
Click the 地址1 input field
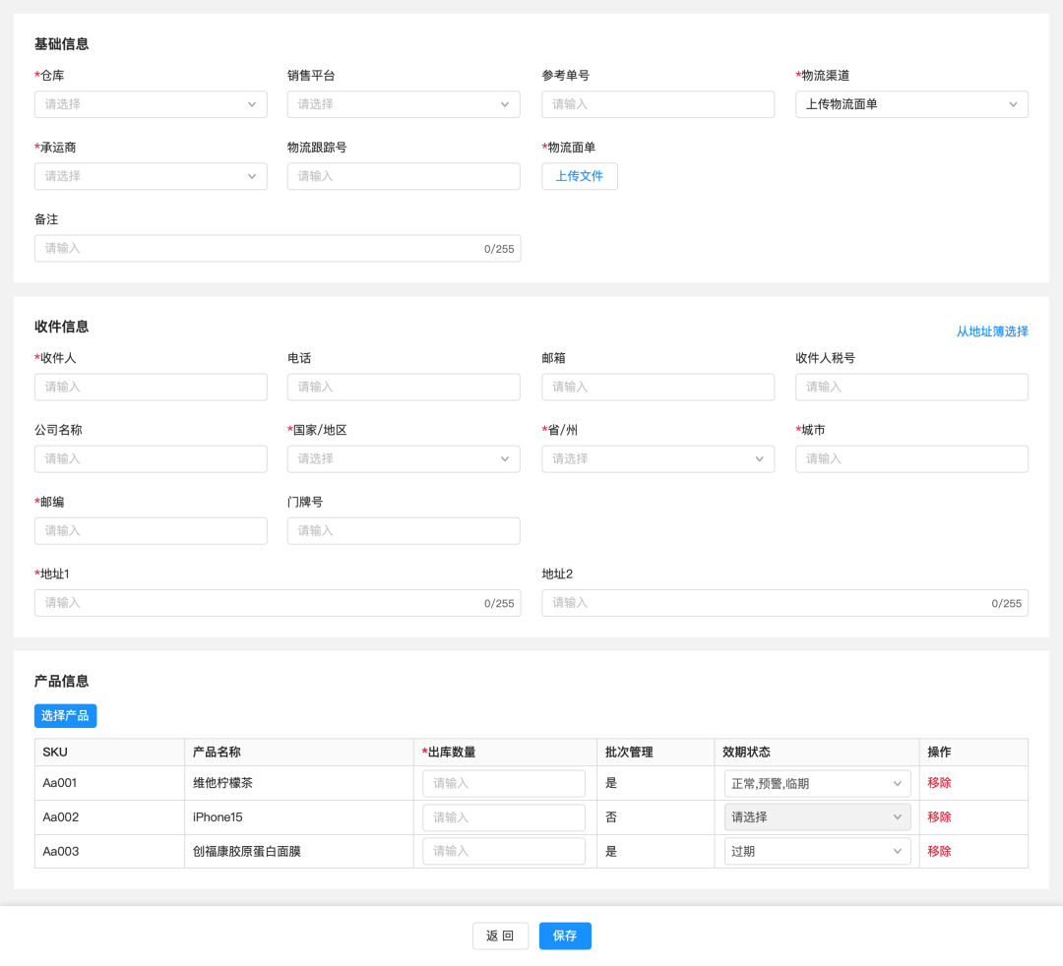point(278,603)
